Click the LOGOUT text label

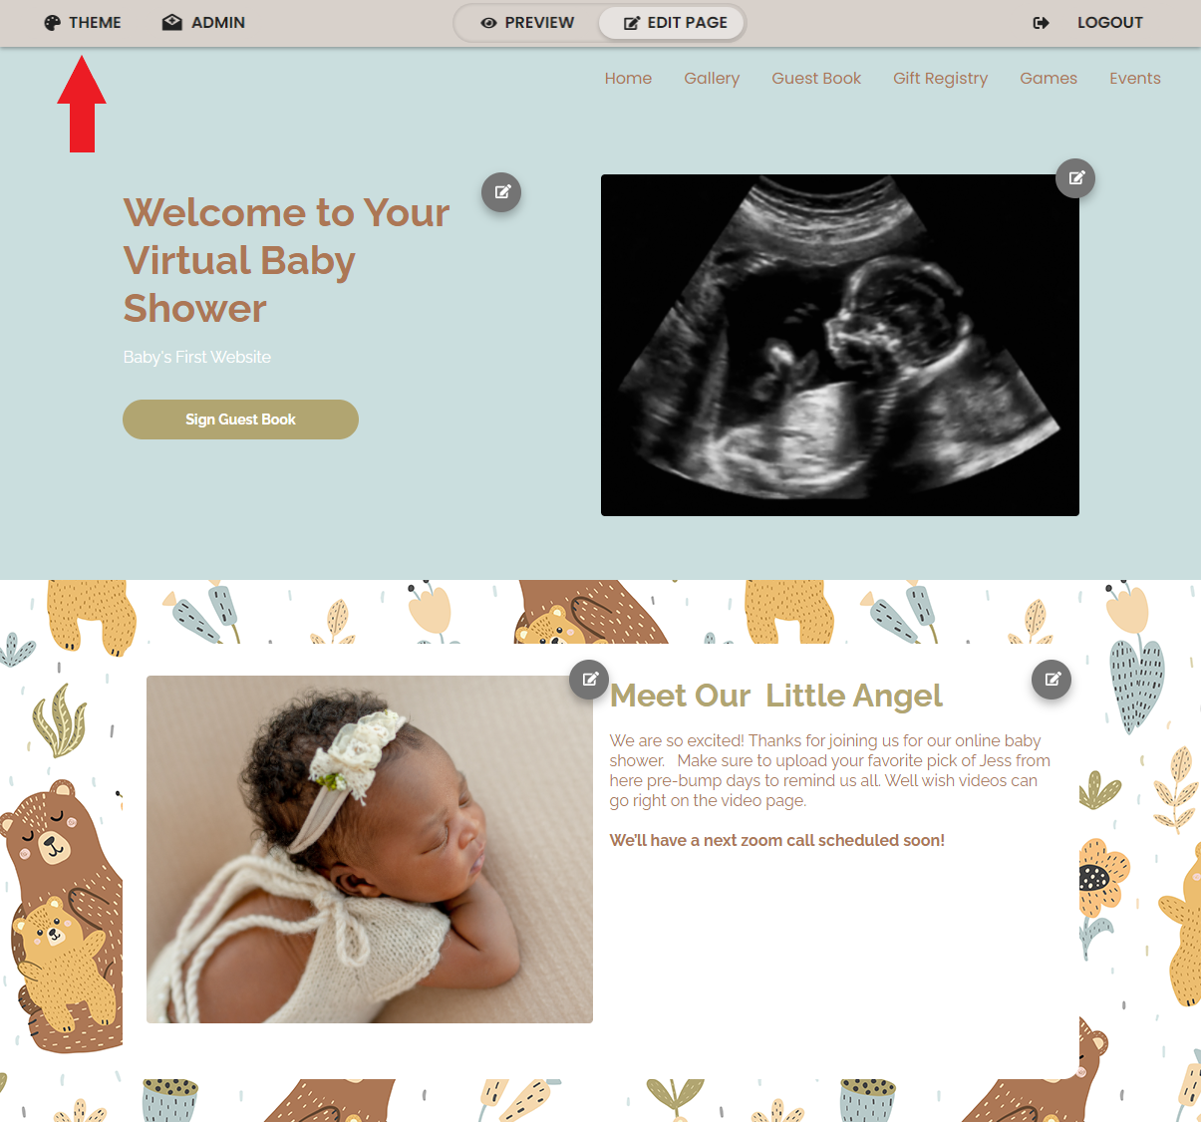(1109, 23)
